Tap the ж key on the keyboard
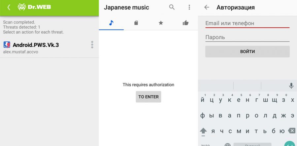297x146 pixels. tap(283, 116)
